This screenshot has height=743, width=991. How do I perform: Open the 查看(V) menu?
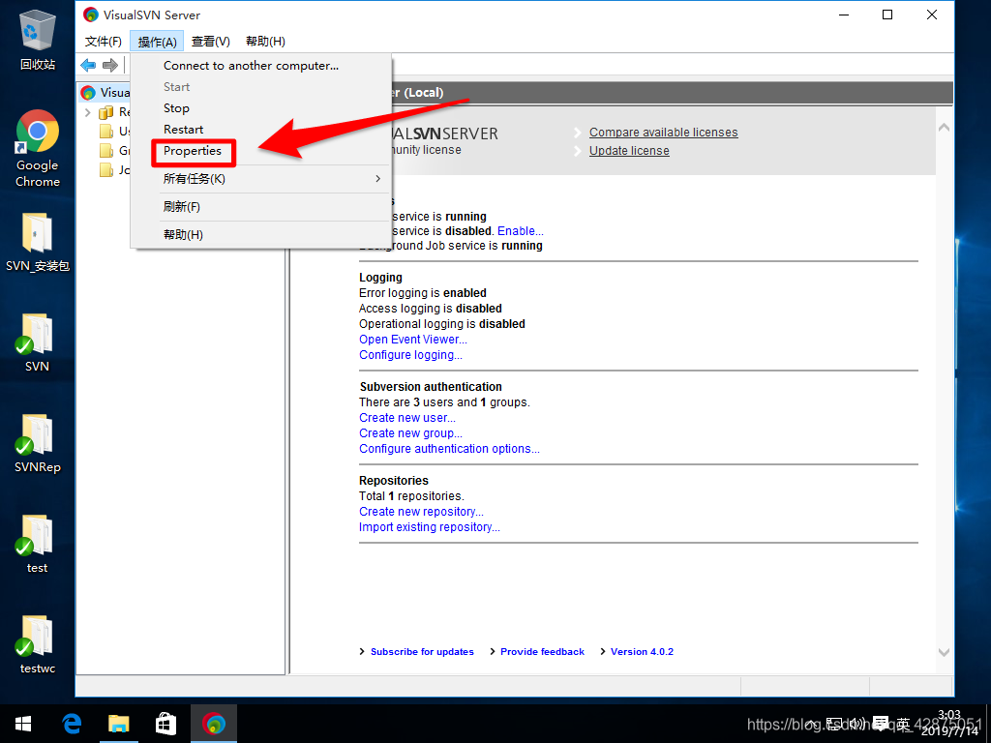tap(210, 42)
